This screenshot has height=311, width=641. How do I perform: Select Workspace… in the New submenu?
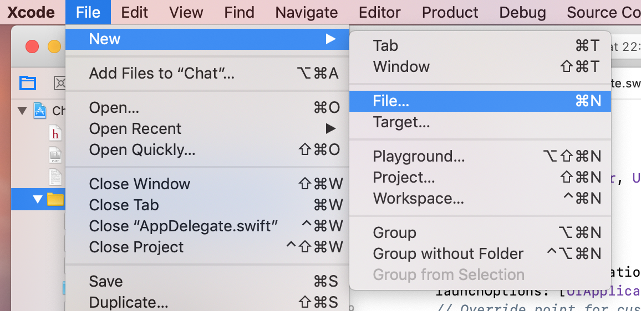(x=480, y=199)
